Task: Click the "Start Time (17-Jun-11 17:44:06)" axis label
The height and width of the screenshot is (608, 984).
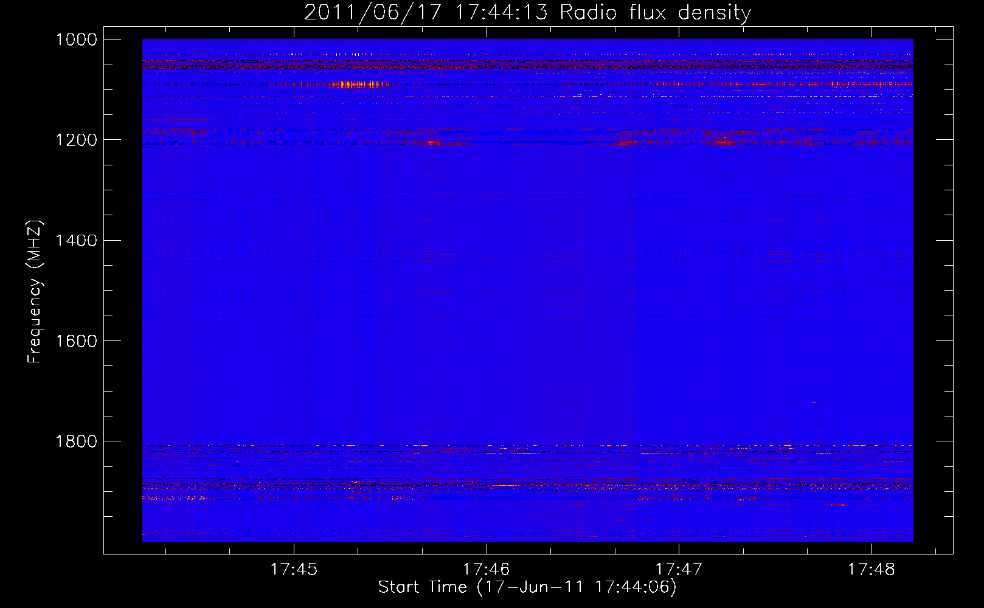Action: coord(527,587)
